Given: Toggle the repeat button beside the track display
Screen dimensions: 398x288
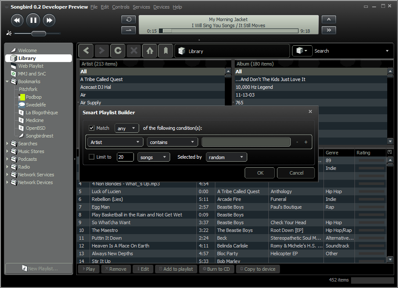Looking at the screenshot, I should pyautogui.click(x=128, y=19).
